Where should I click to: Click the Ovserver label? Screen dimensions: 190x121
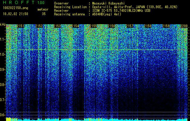click(61, 4)
